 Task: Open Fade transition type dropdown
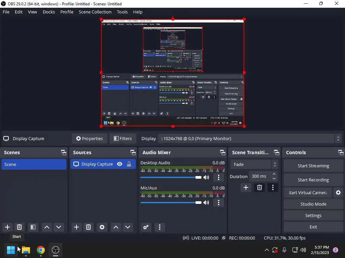click(x=254, y=164)
